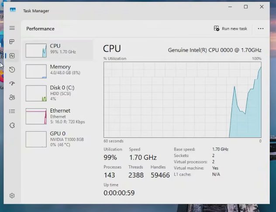Minimize the Task Manager window

[x=230, y=7]
